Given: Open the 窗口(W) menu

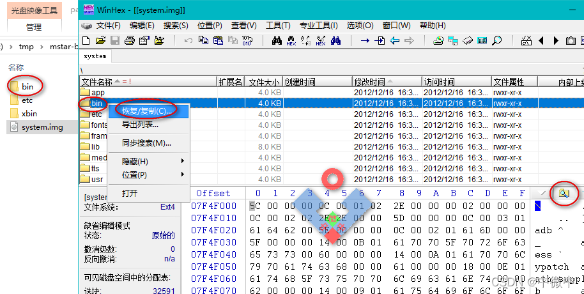Looking at the screenshot, I should 397,26.
